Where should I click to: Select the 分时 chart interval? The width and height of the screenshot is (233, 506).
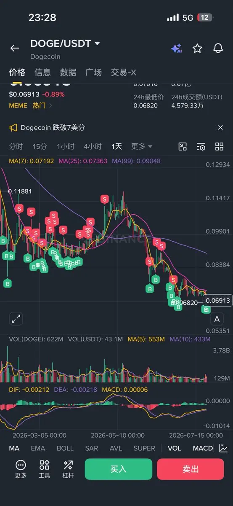pos(16,146)
